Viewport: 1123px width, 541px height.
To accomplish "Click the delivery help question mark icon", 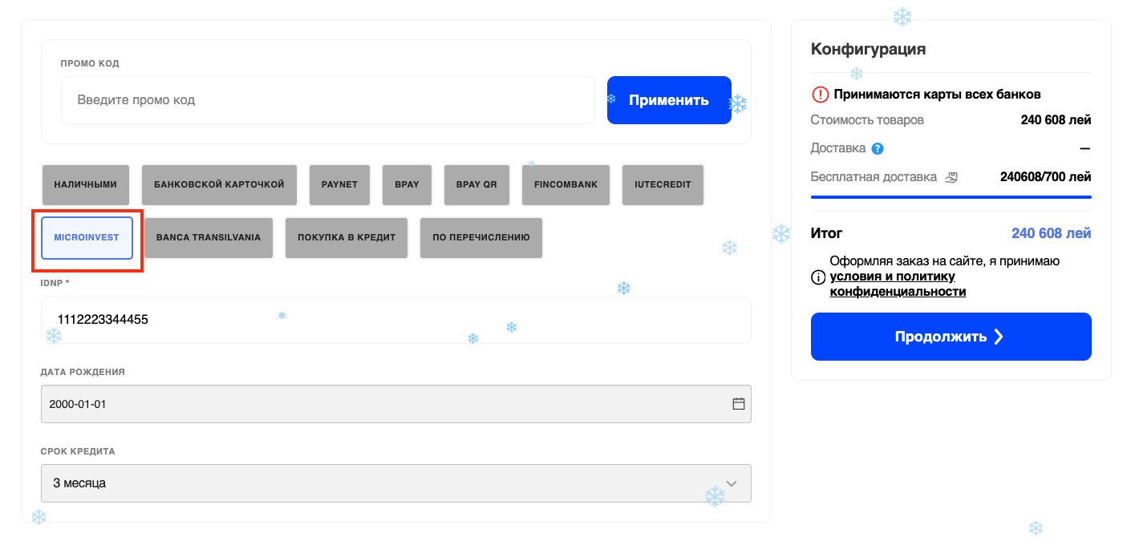I will pos(878,148).
